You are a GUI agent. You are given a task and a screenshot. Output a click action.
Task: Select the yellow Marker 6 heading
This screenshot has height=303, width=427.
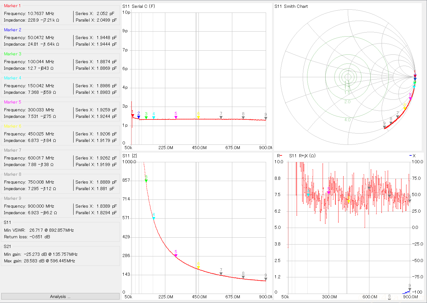pos(13,126)
